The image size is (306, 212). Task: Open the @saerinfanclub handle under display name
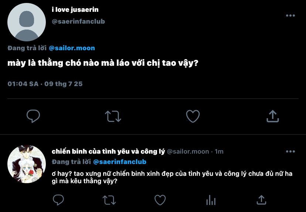[x=78, y=21]
